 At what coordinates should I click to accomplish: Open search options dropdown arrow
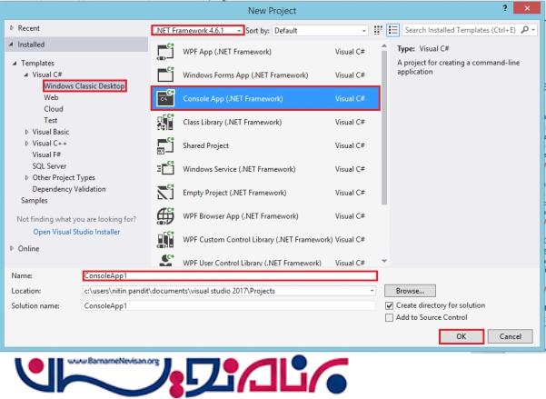click(x=533, y=30)
